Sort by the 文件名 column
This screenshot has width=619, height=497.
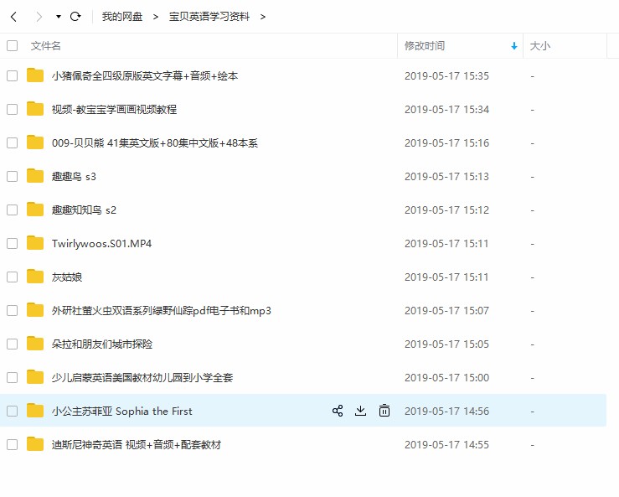(x=46, y=46)
